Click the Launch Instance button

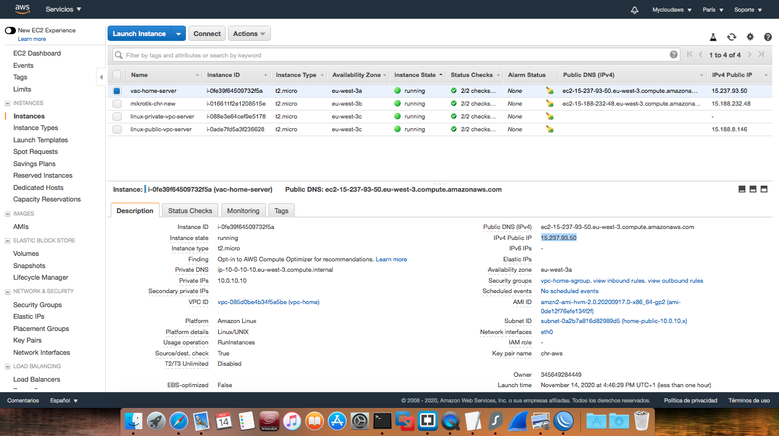[x=140, y=34]
